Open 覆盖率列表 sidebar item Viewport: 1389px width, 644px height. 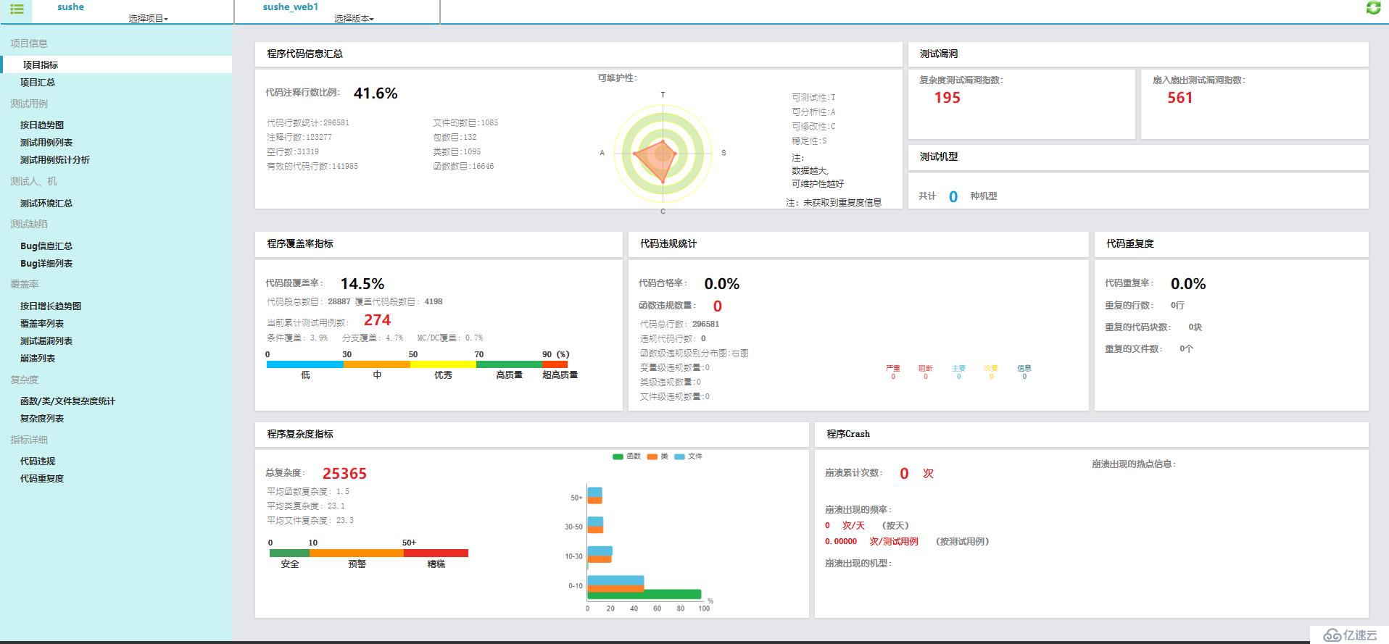(42, 324)
